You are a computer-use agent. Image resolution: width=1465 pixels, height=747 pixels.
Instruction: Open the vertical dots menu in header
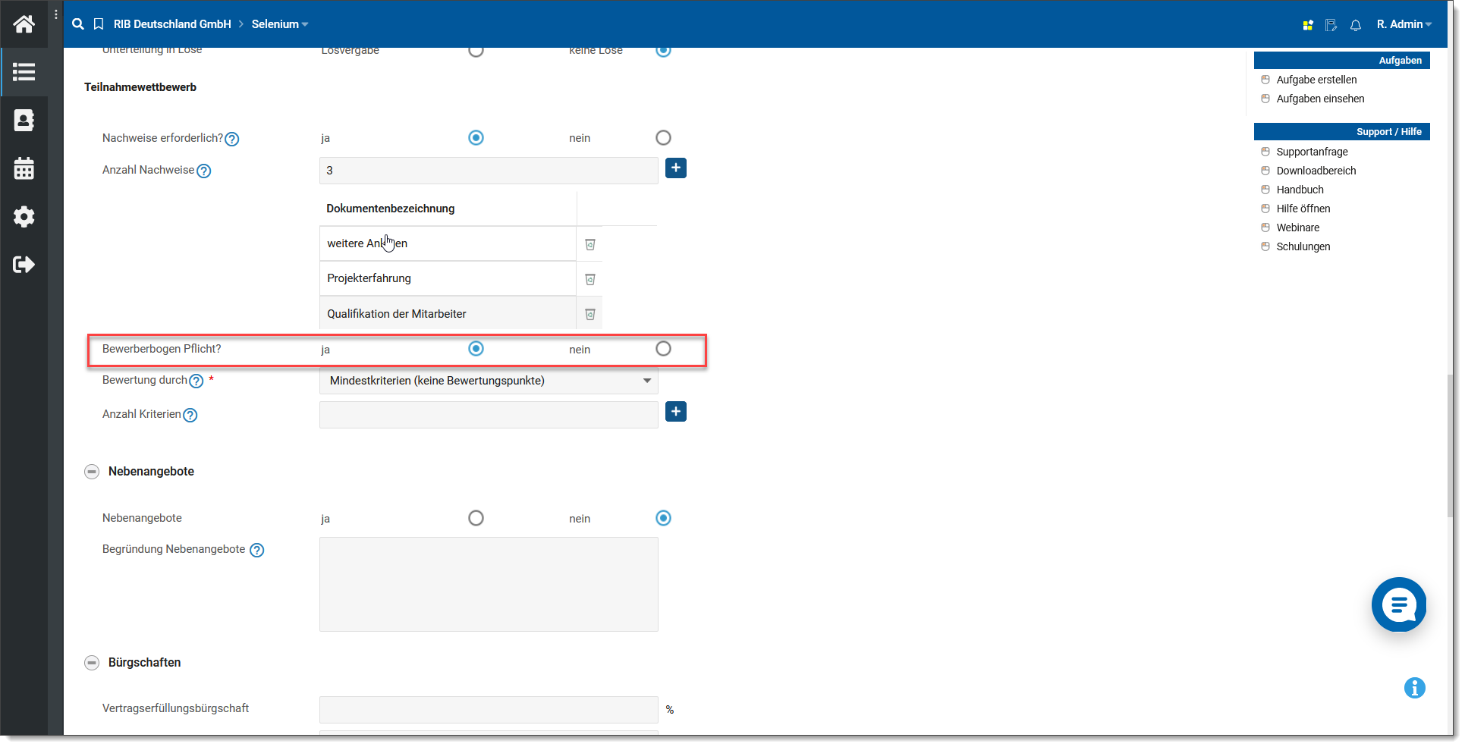[x=56, y=14]
